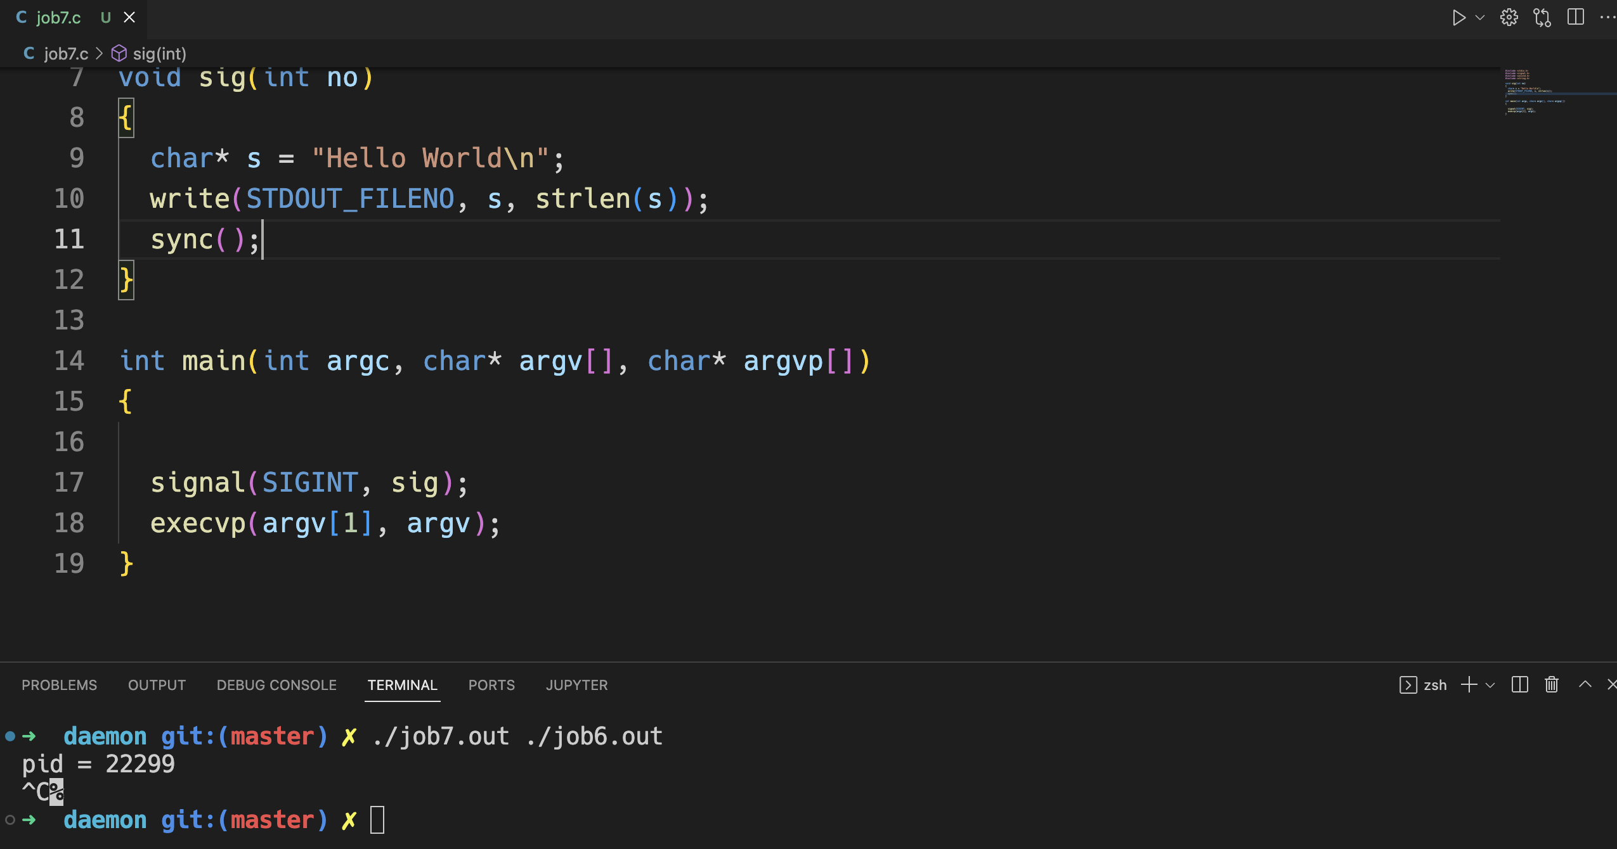1617x849 pixels.
Task: Switch to the OUTPUT panel tab
Action: tap(157, 685)
